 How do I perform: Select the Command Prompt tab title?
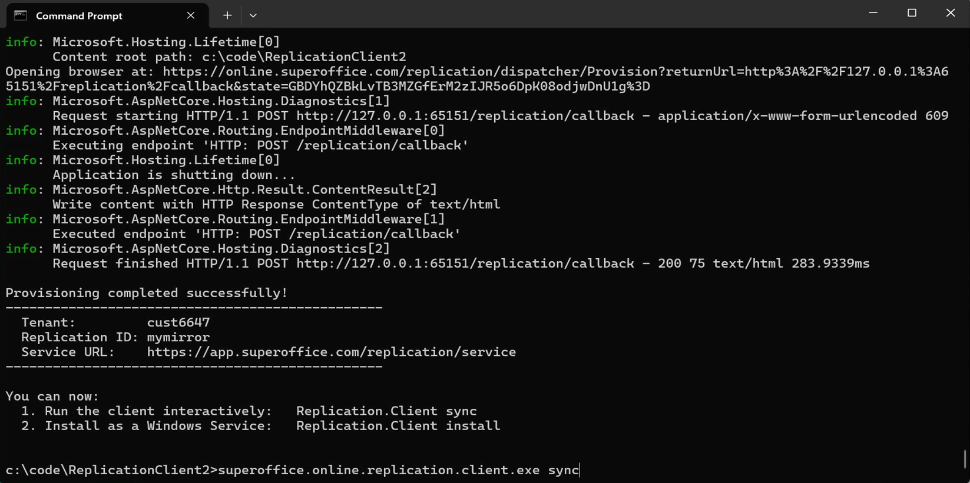79,16
